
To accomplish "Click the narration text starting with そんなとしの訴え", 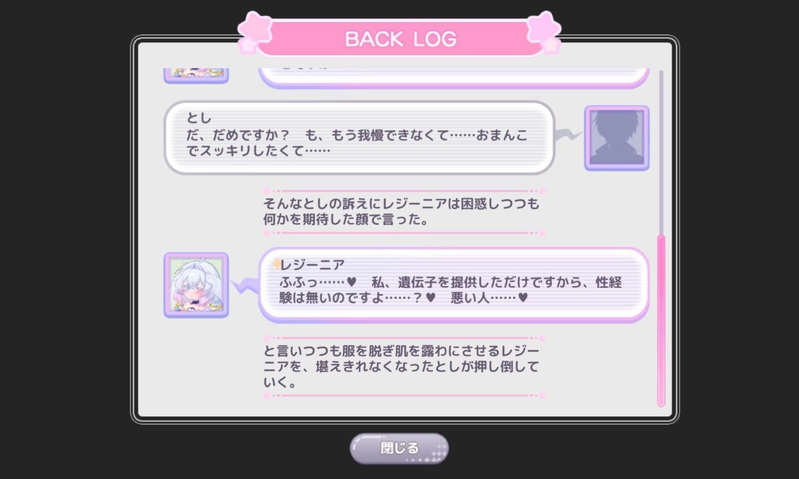I will click(401, 212).
